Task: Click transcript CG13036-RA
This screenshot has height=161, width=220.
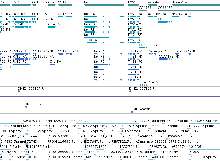Action: pos(42,19)
